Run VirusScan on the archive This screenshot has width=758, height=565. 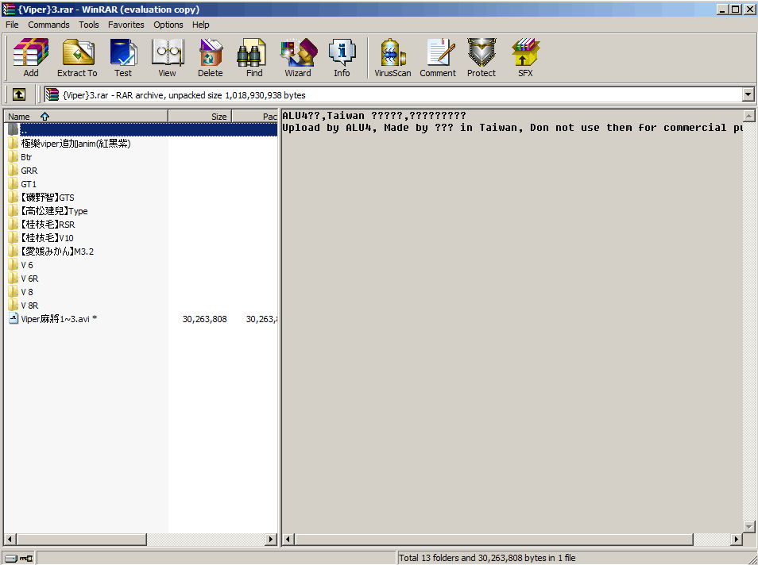click(393, 57)
